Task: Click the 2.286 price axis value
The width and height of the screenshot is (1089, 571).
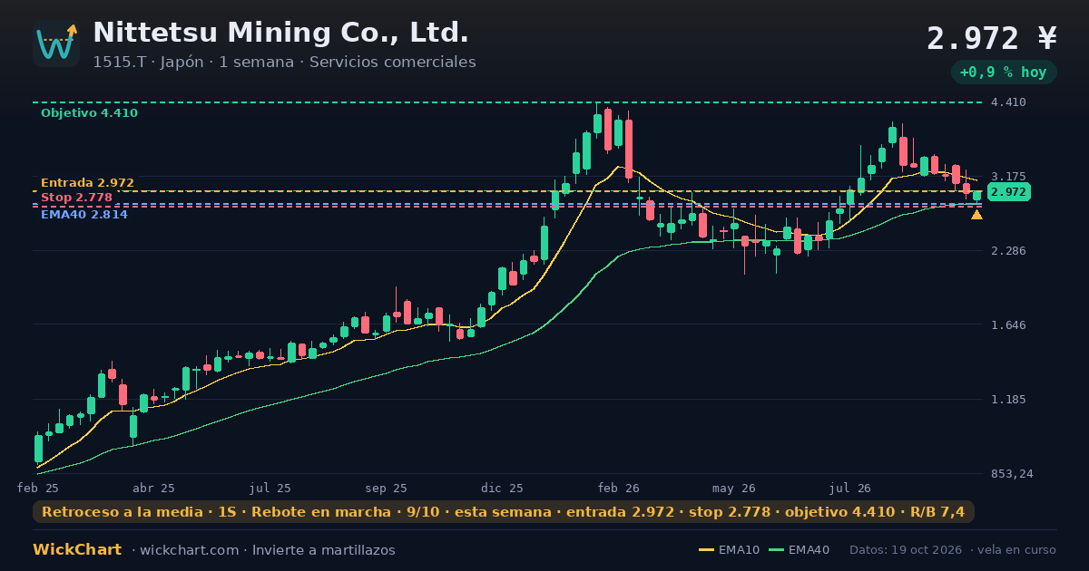Action: 1008,251
